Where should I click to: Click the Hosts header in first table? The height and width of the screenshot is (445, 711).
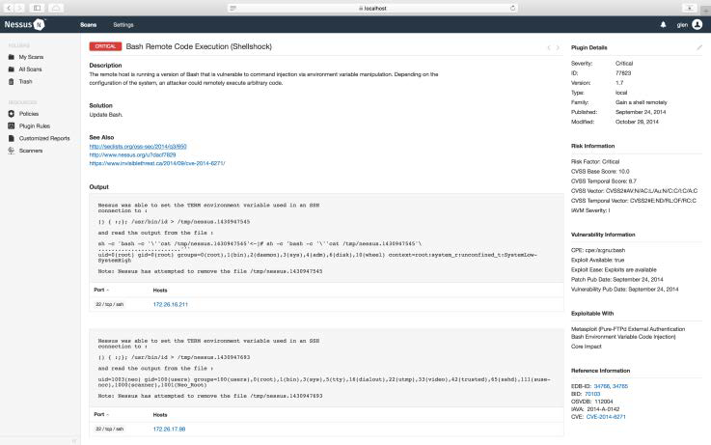pos(160,290)
